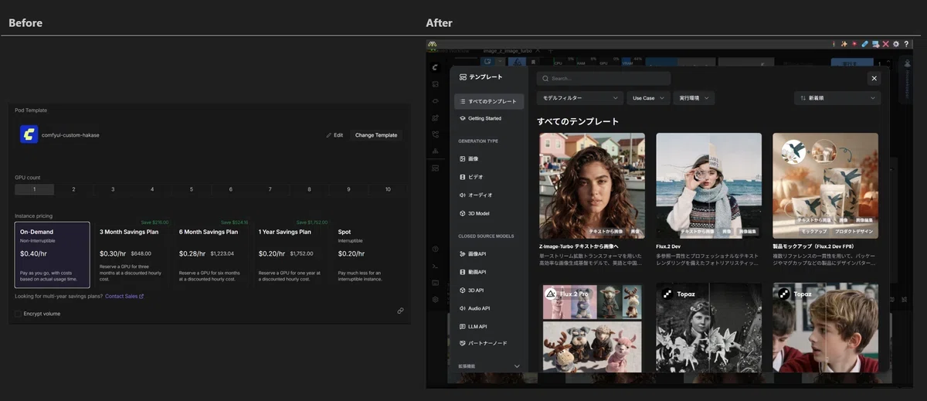
Task: Click the yellow logo icon at top-left of window
Action: coord(433,44)
